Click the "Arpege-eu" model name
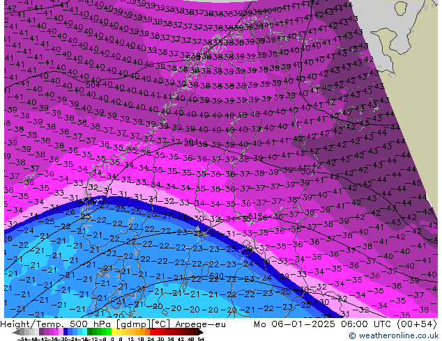This screenshot has height=341, width=442. coord(200,324)
